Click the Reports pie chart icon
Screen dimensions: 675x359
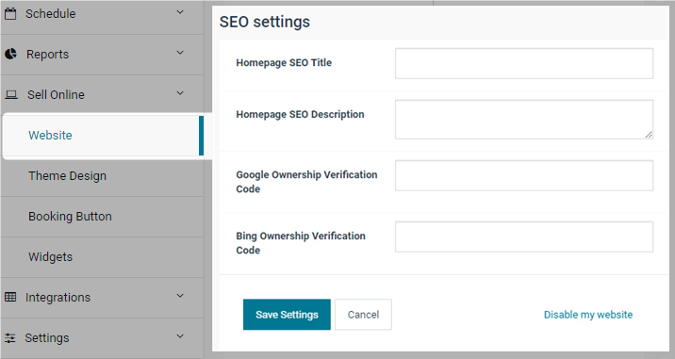point(10,54)
